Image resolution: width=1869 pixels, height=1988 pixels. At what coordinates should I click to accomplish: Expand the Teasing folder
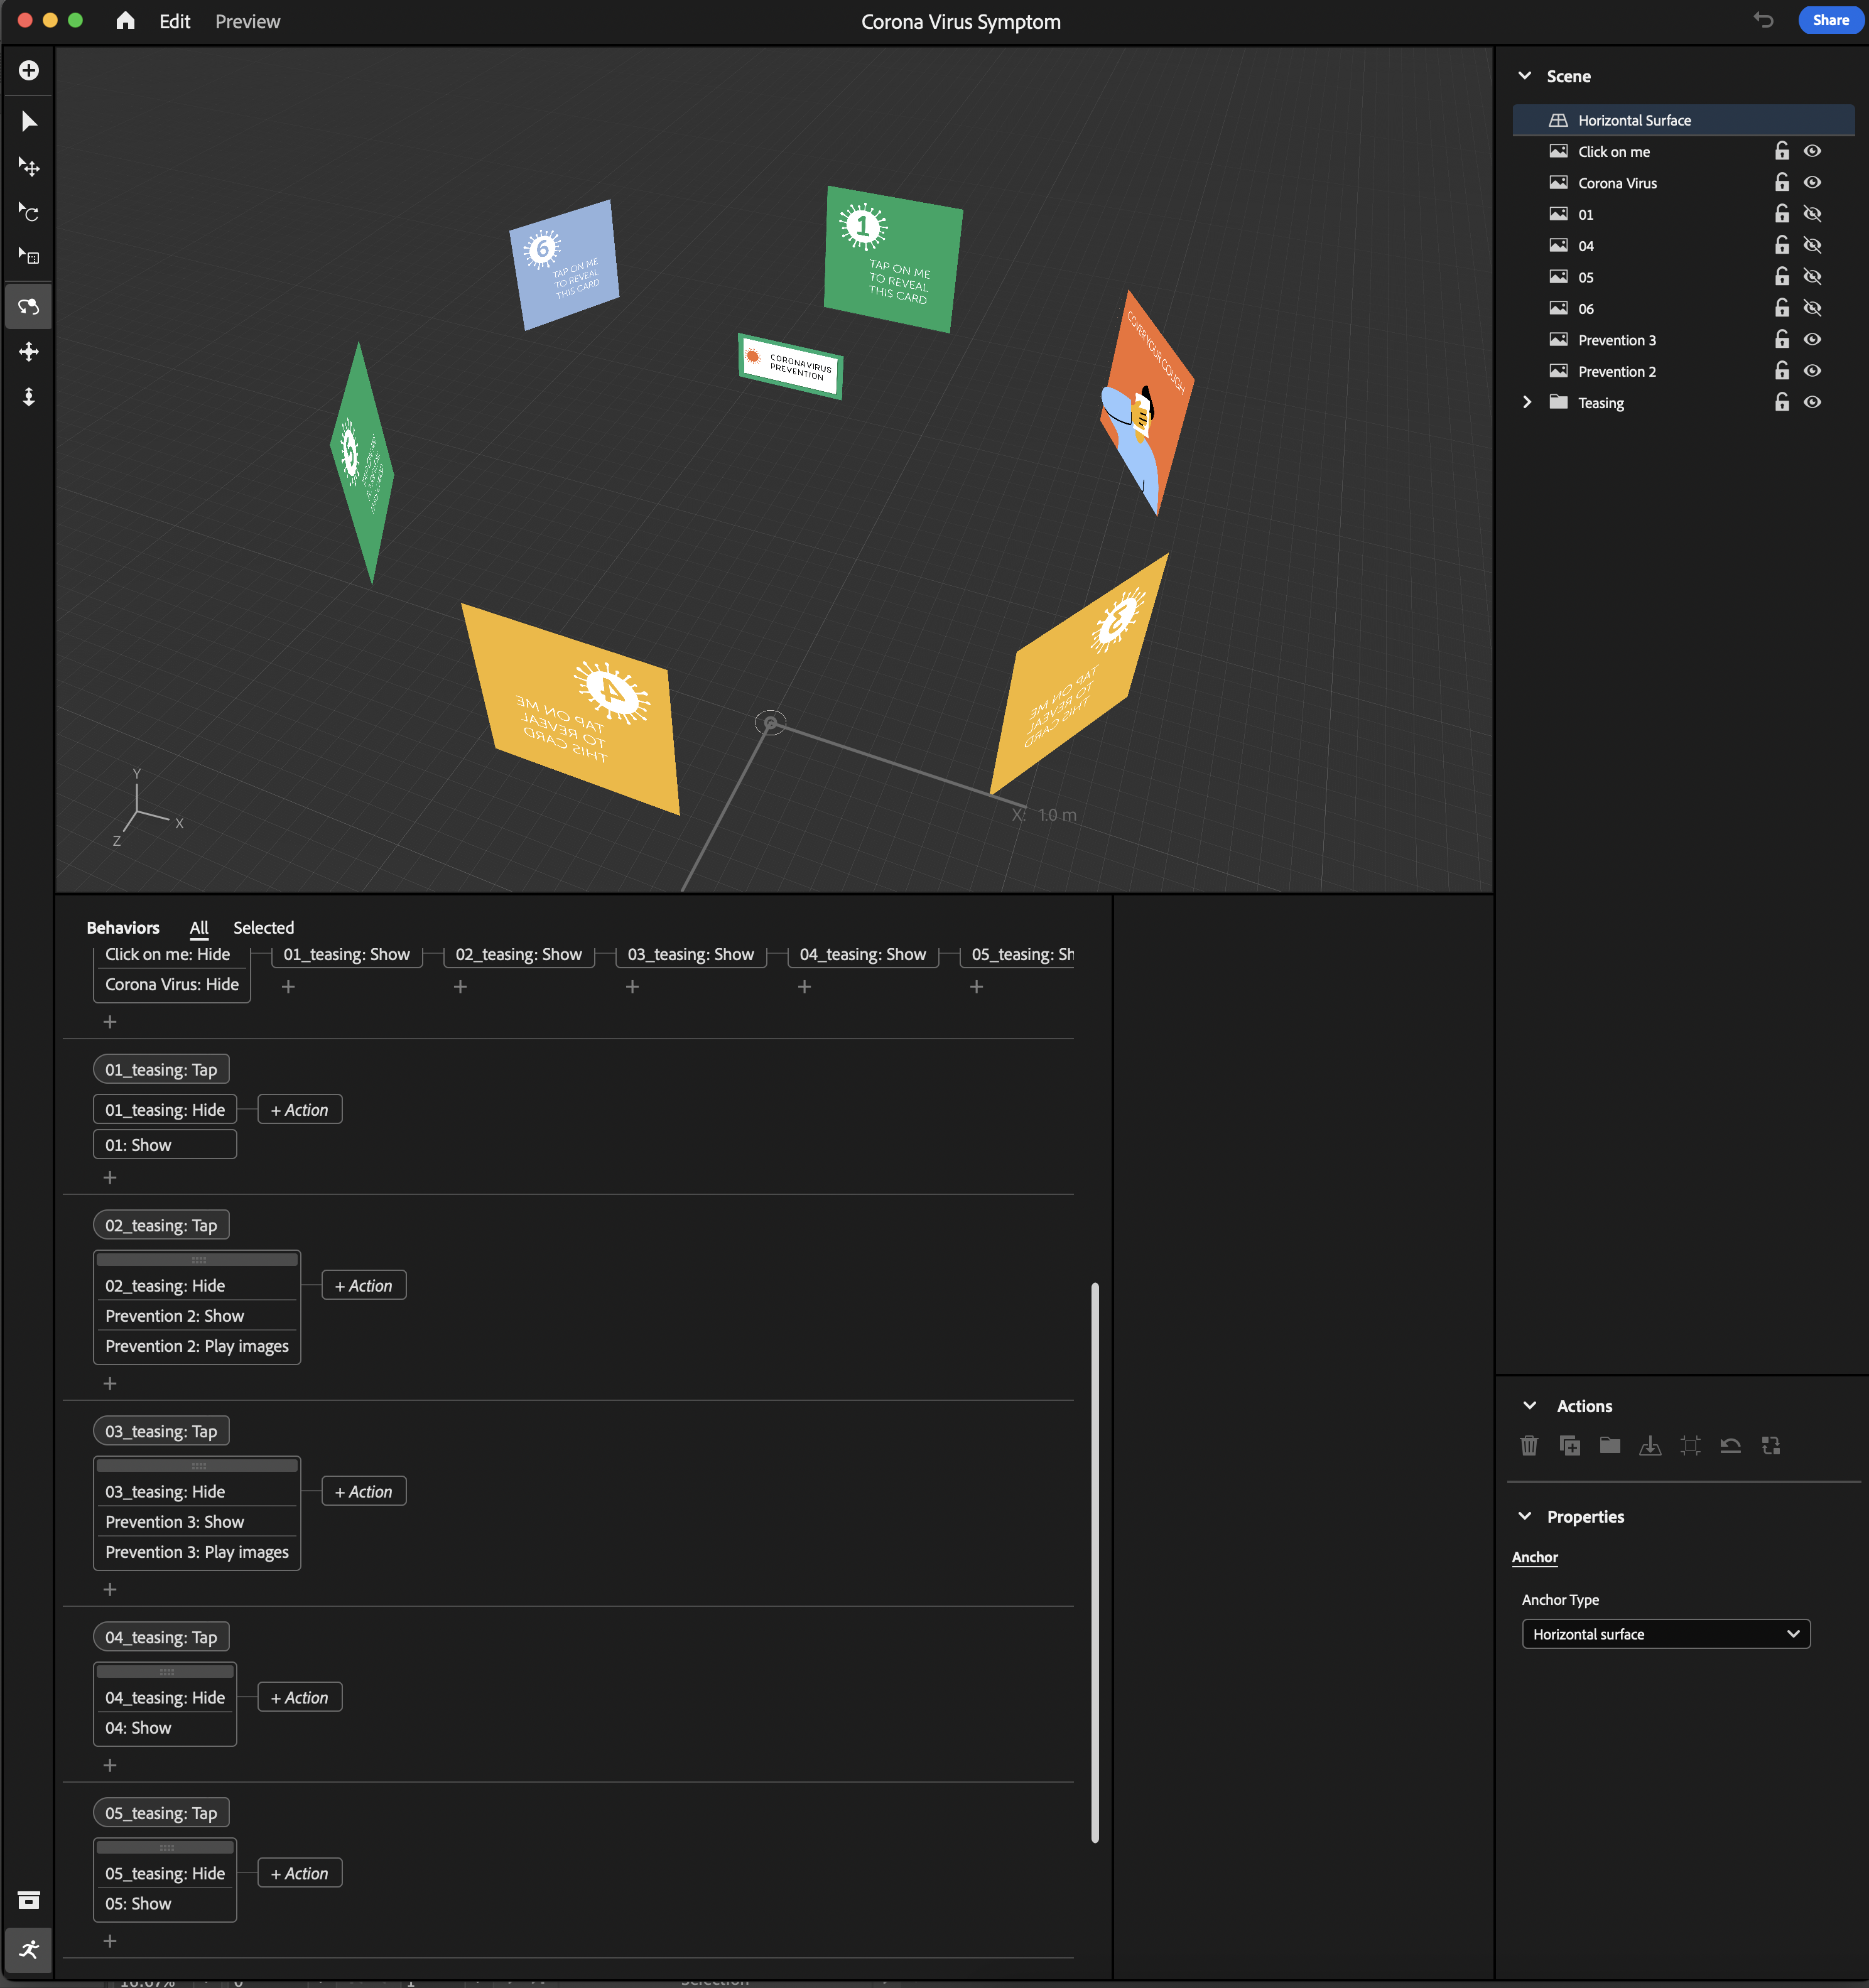pos(1526,402)
